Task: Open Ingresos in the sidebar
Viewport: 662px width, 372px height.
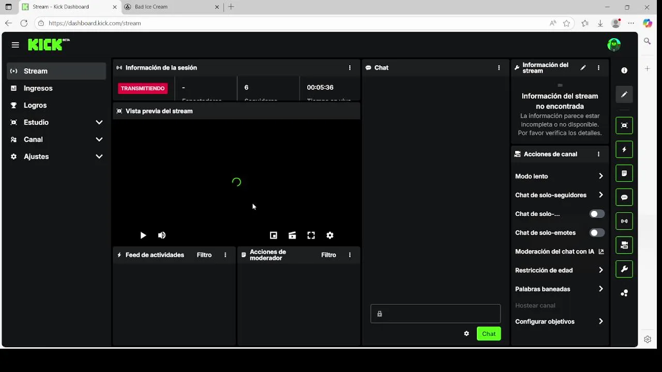Action: [x=56, y=88]
